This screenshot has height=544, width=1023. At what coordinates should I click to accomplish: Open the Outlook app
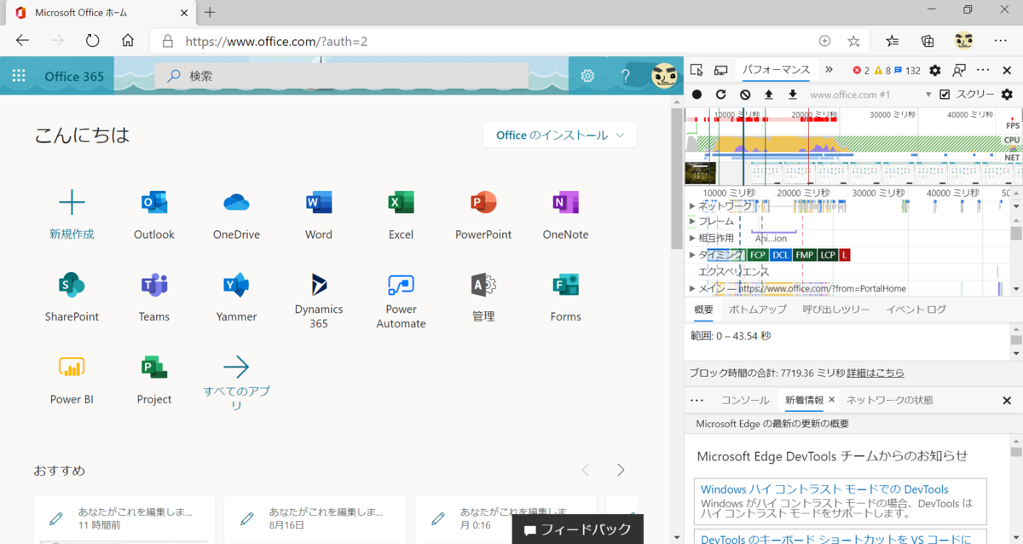pos(154,214)
